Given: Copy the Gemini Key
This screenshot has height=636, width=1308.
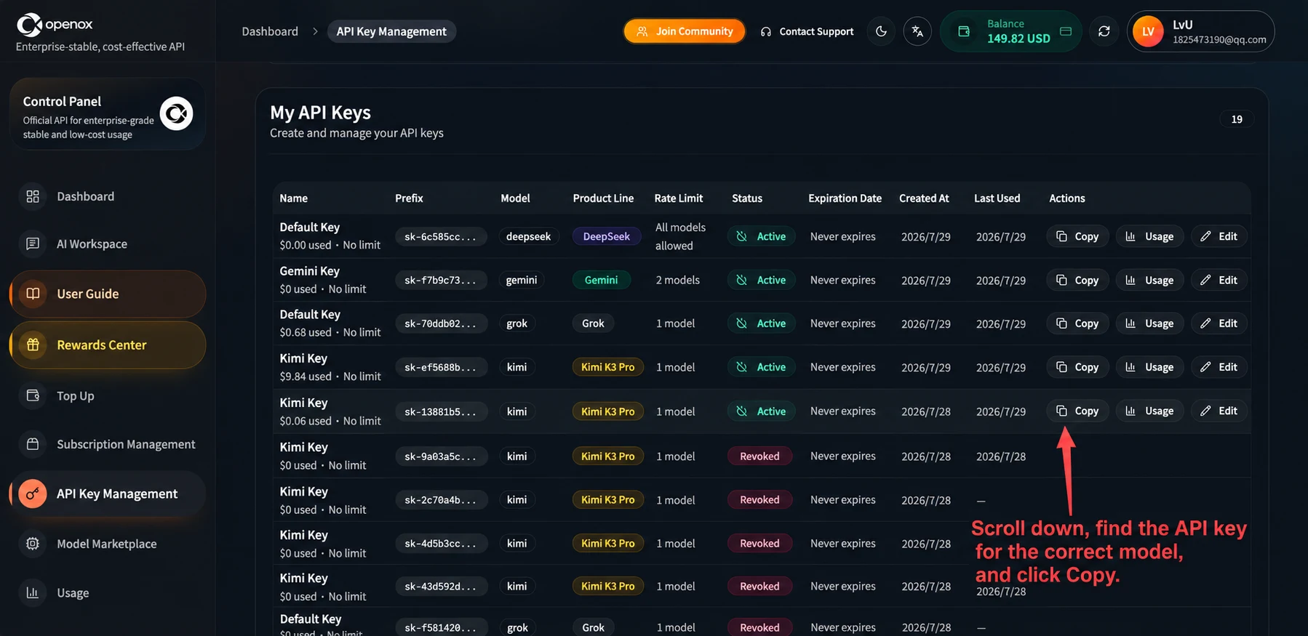Looking at the screenshot, I should (x=1077, y=280).
